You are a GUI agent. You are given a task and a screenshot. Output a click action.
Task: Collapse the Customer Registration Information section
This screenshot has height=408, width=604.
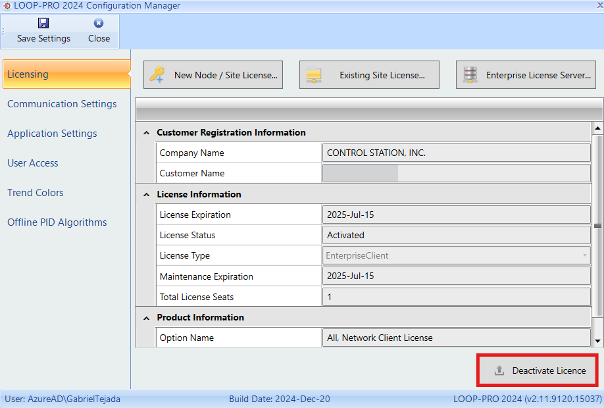[146, 133]
